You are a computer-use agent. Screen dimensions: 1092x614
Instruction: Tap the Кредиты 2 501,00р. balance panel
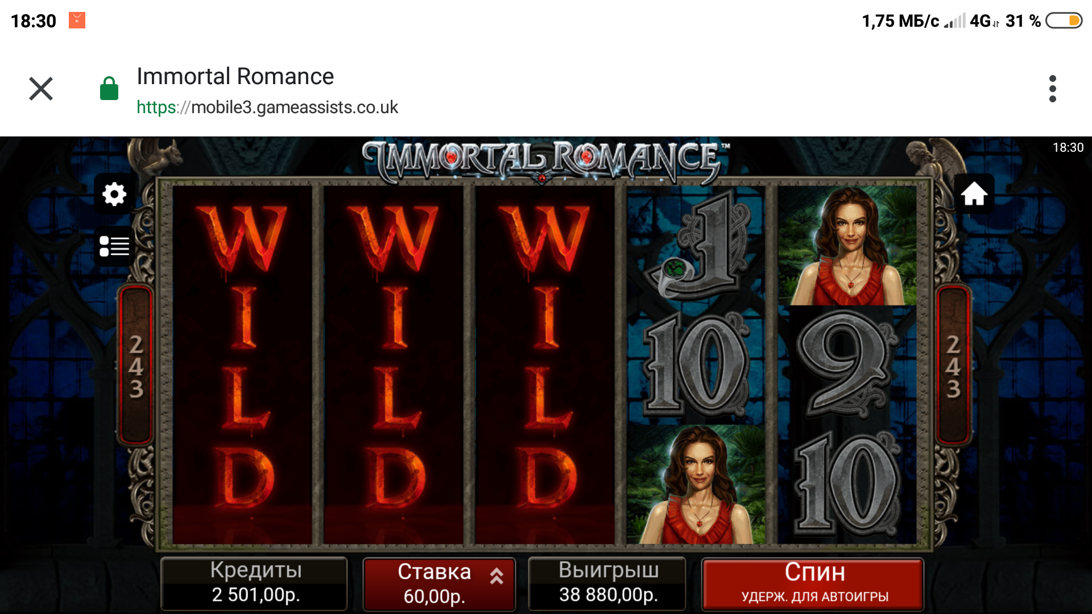point(254,583)
